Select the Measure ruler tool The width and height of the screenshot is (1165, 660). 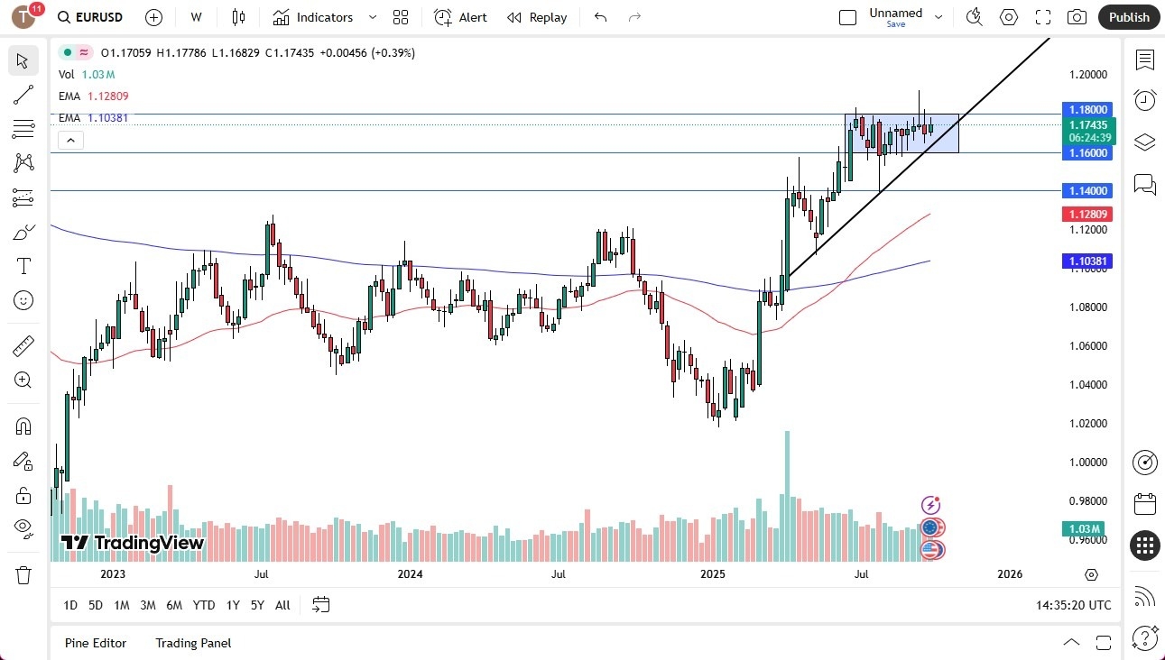coord(23,345)
